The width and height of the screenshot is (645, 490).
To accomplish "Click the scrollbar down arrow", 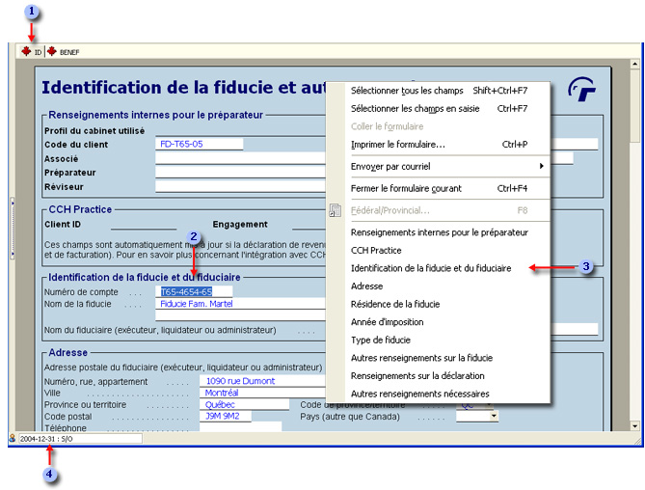I will (634, 426).
